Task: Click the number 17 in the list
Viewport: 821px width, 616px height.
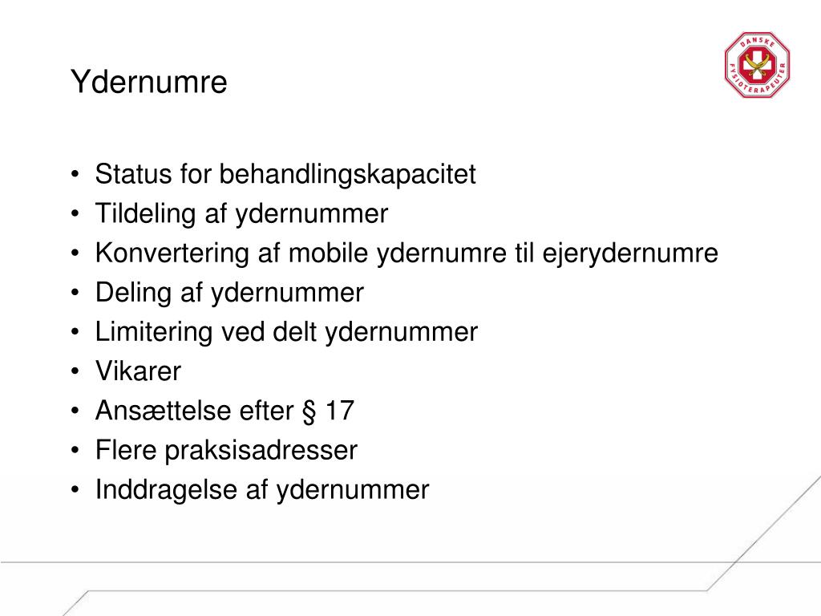Action: (x=340, y=410)
